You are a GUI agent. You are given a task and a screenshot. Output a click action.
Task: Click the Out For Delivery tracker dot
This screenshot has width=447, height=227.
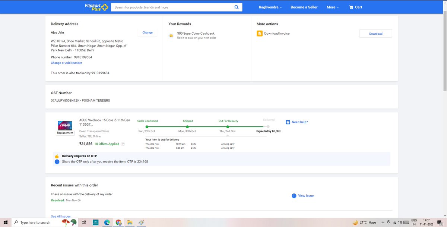pyautogui.click(x=228, y=127)
